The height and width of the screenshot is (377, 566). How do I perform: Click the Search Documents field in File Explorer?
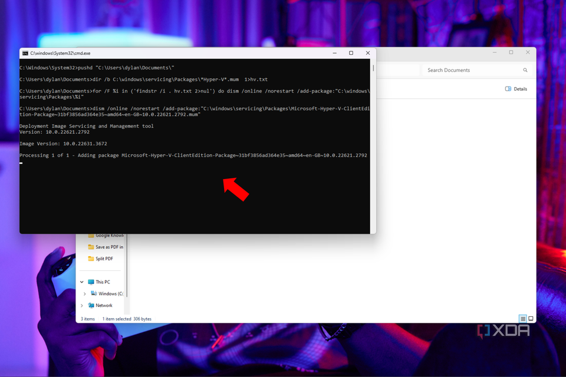476,70
